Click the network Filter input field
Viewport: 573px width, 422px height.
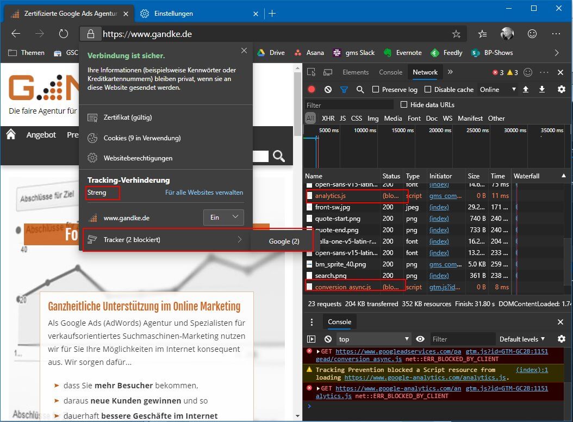(x=350, y=105)
